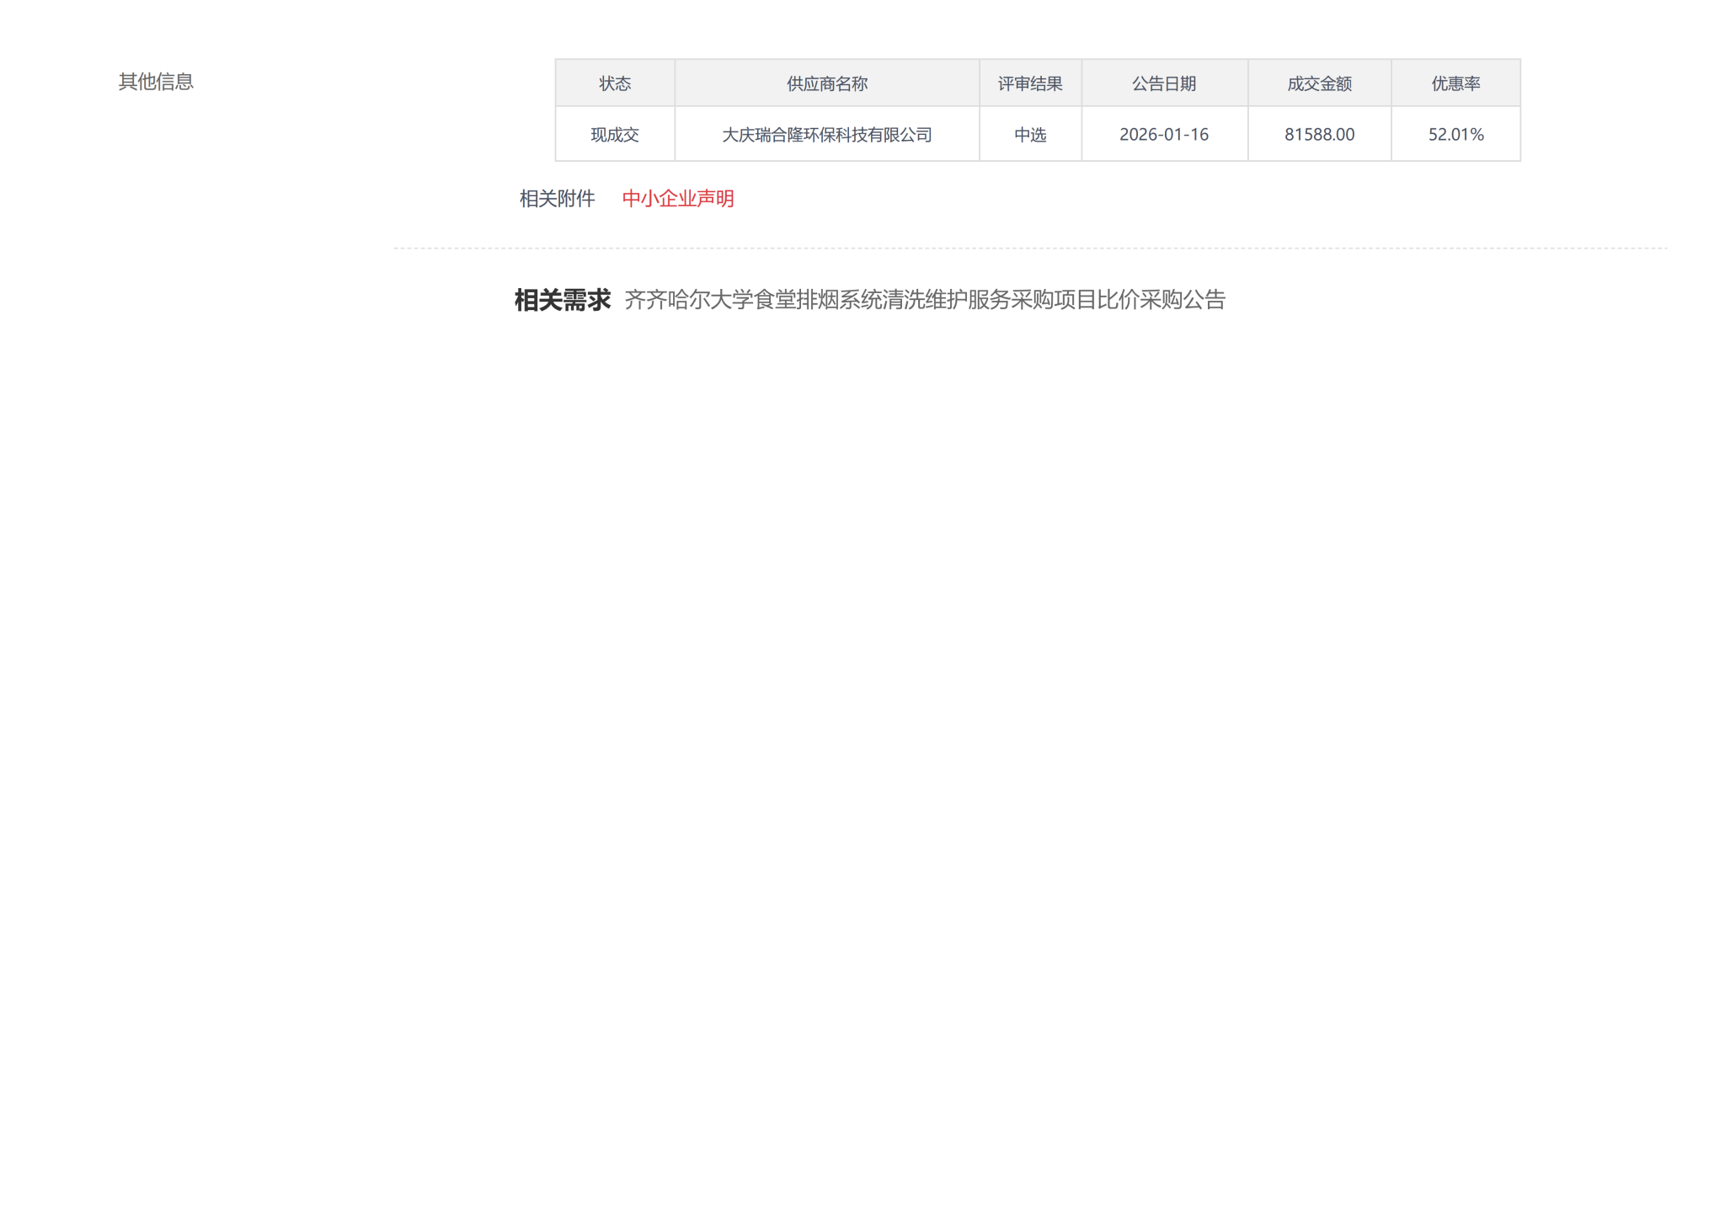Click the 供应商名称 column header
Screen dimensions: 1725x1219
[x=826, y=83]
